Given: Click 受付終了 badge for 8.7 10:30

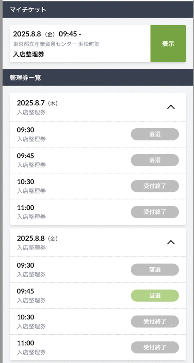Looking at the screenshot, I should 155,186.
